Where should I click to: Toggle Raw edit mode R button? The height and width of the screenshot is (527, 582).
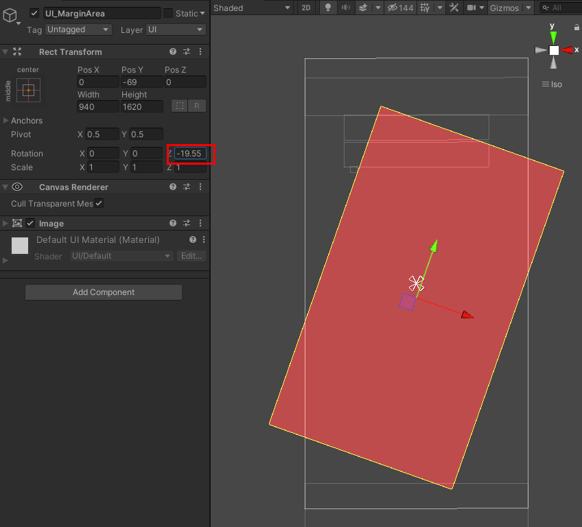(197, 106)
